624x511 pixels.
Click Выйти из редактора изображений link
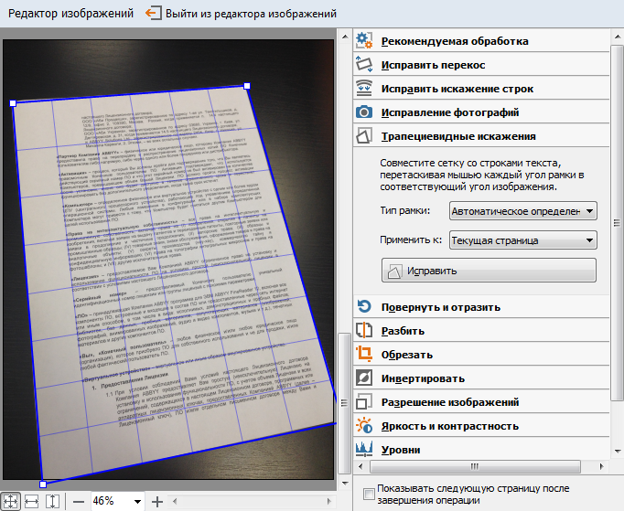251,14
